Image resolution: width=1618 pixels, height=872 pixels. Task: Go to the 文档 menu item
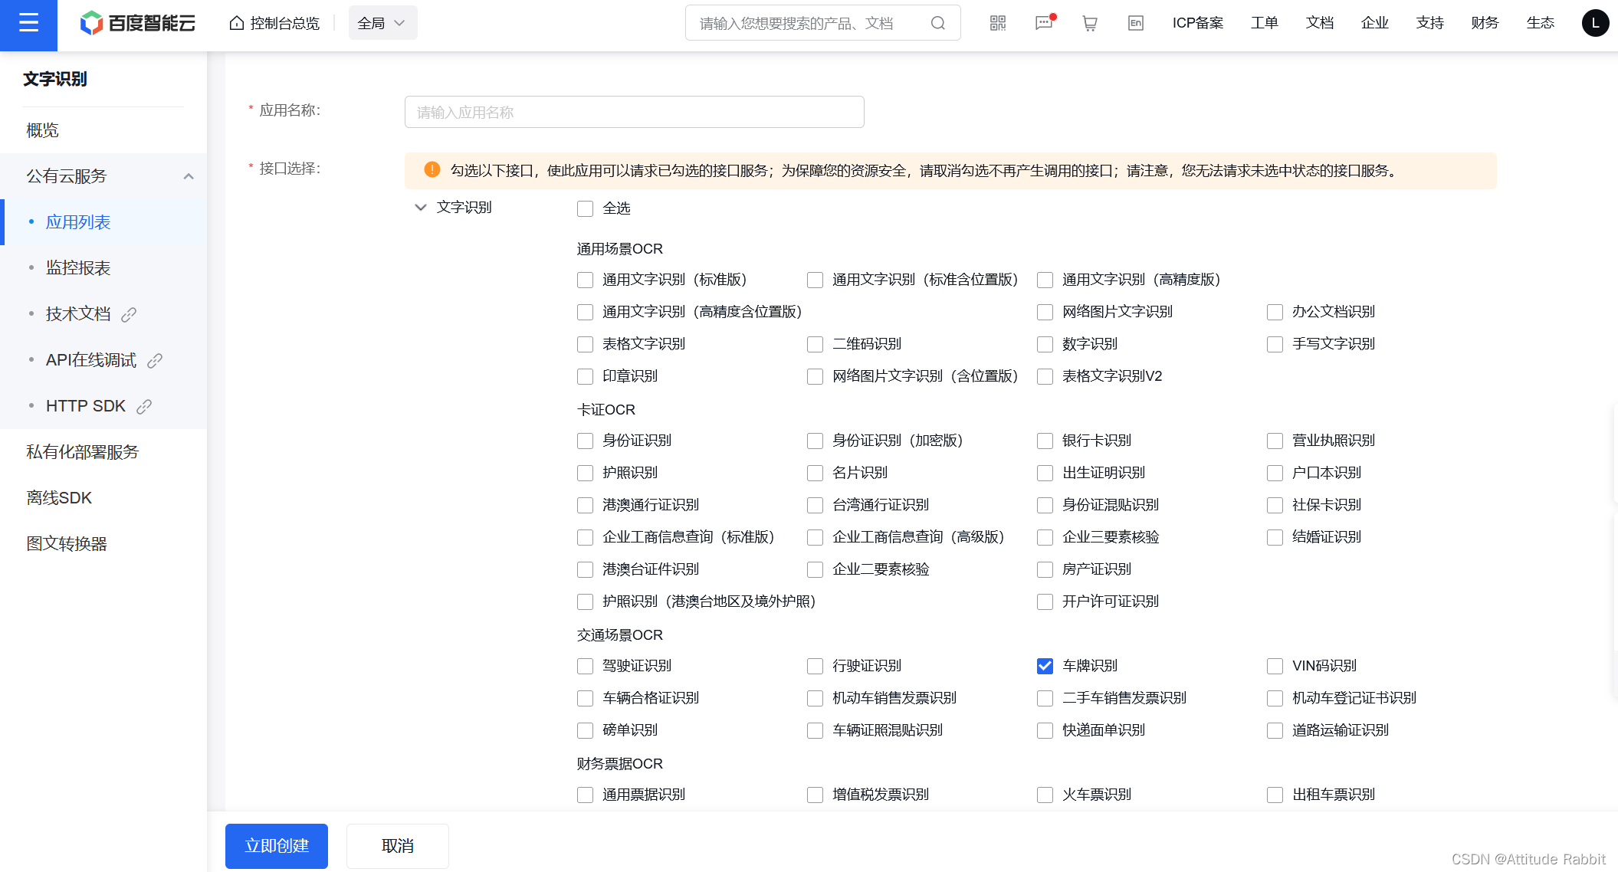click(1319, 23)
